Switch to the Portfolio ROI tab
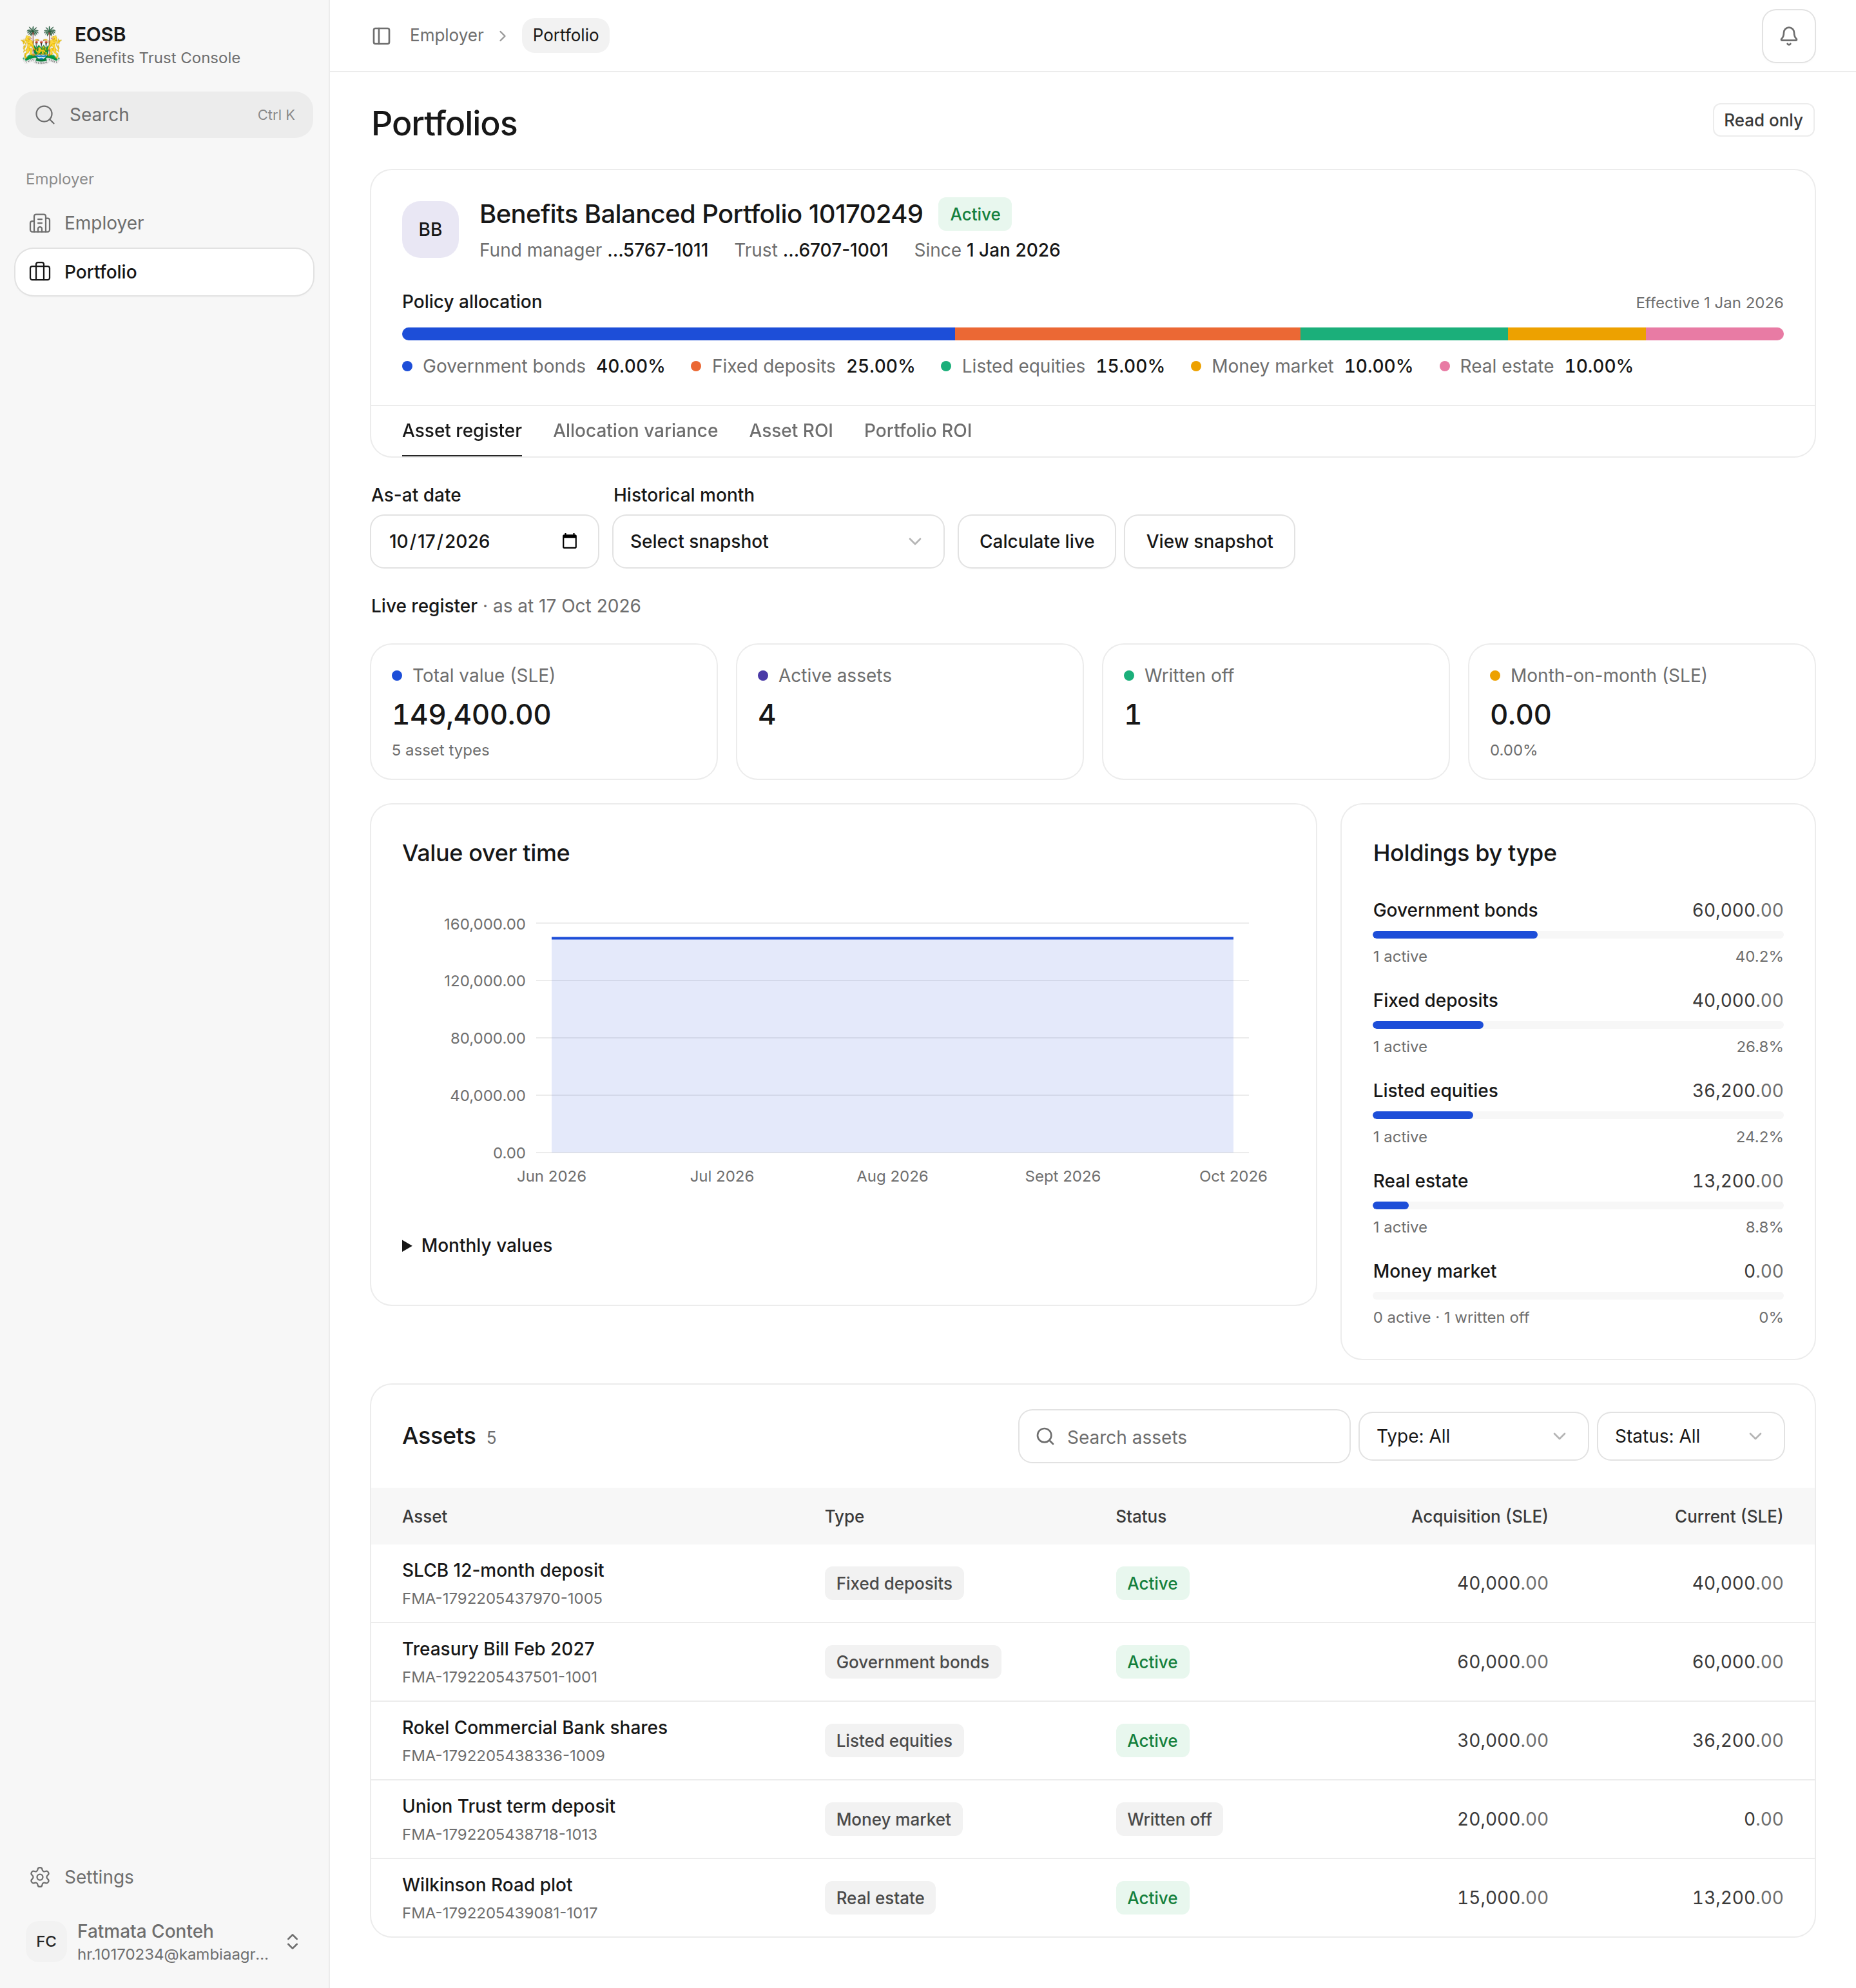1856x1988 pixels. coord(917,431)
